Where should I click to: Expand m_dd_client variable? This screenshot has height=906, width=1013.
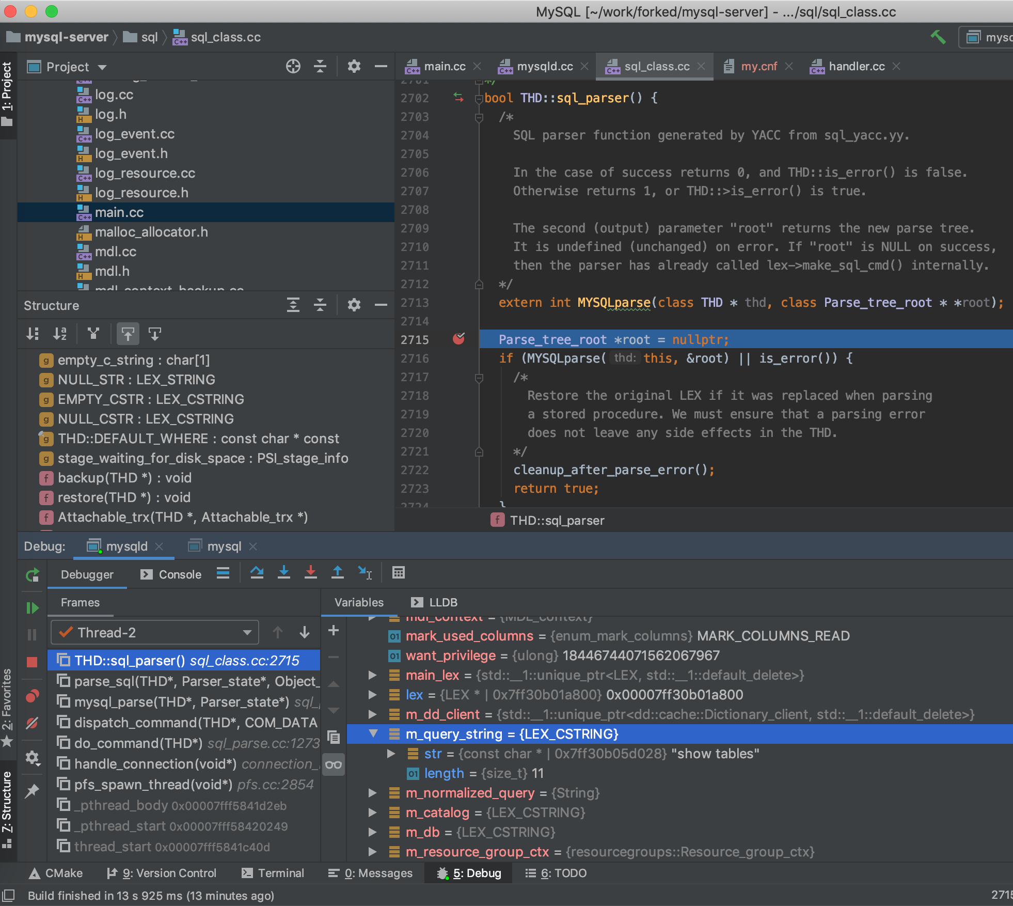click(372, 714)
